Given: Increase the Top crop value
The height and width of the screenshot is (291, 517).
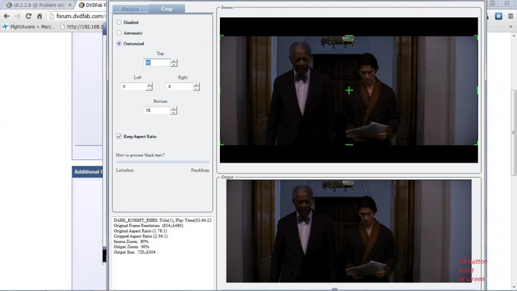Looking at the screenshot, I should (x=174, y=60).
